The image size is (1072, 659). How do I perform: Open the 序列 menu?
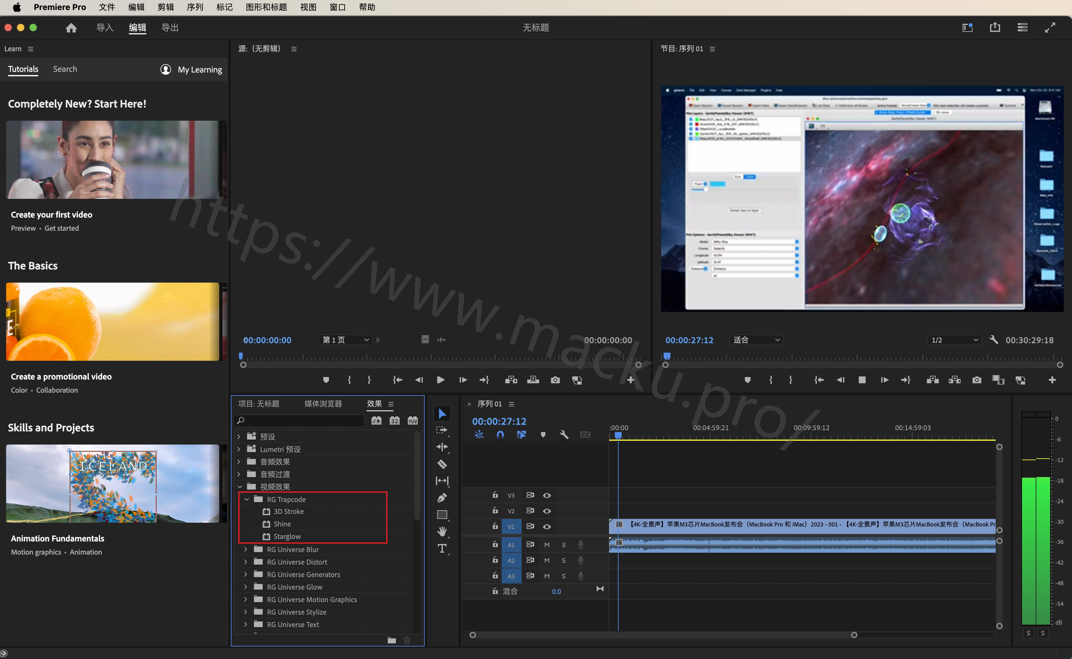195,8
